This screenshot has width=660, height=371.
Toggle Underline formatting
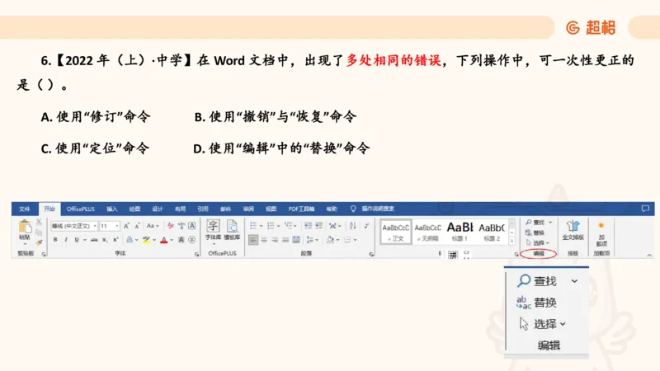(x=77, y=240)
